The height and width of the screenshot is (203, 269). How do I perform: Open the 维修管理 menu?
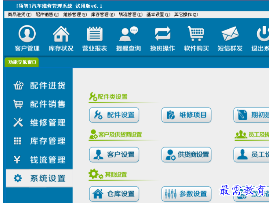pos(75,15)
